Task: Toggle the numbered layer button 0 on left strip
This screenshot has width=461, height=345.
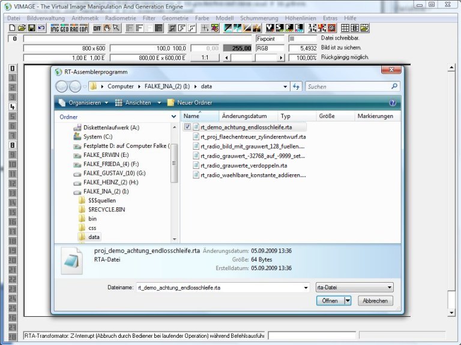Action: click(12, 68)
